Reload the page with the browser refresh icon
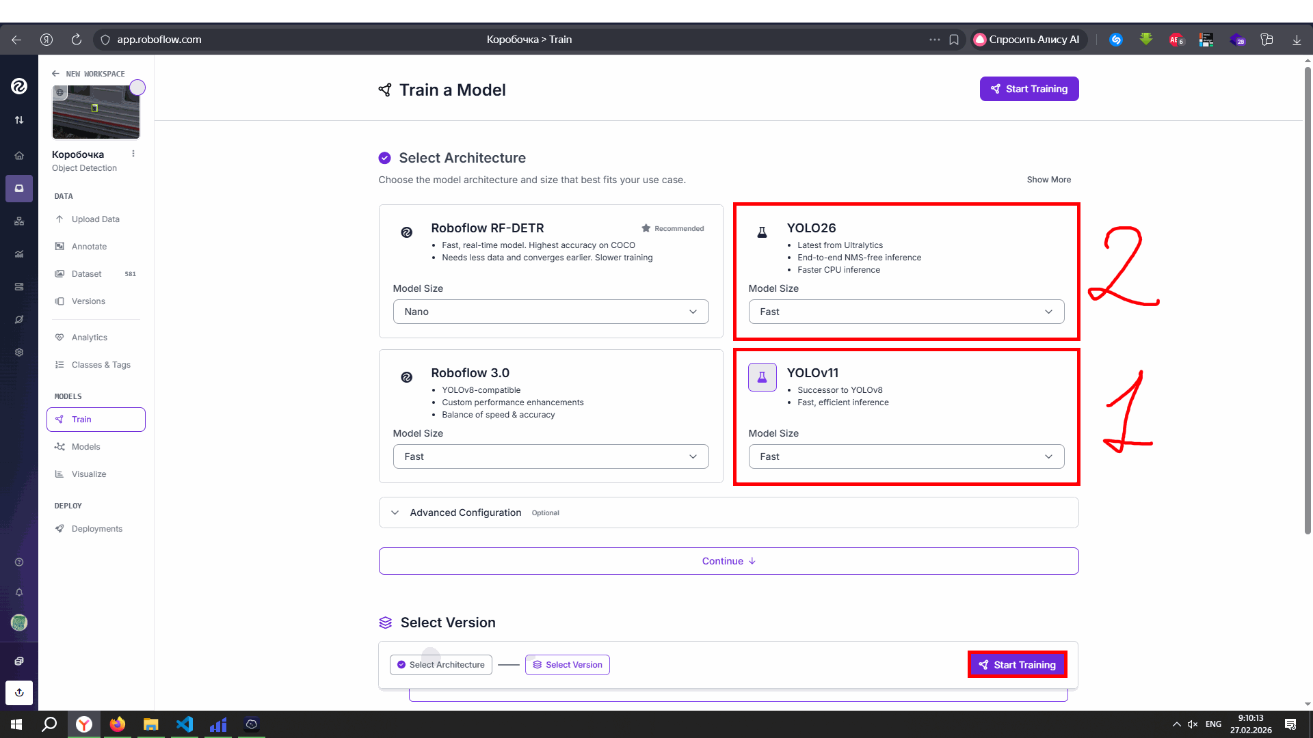The image size is (1313, 738). coord(77,40)
